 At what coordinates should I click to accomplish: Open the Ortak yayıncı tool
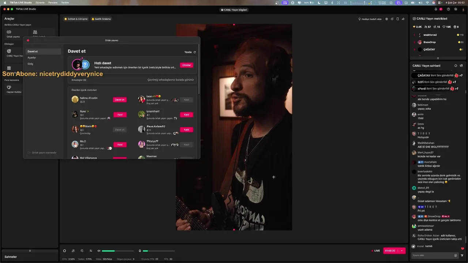13,34
